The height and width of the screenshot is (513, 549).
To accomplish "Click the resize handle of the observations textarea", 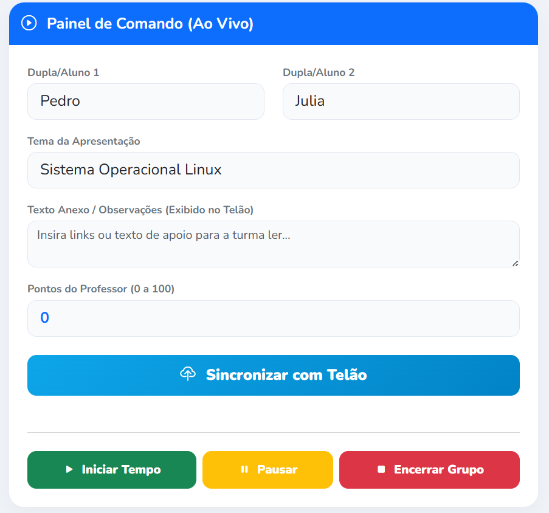I will pos(516,263).
